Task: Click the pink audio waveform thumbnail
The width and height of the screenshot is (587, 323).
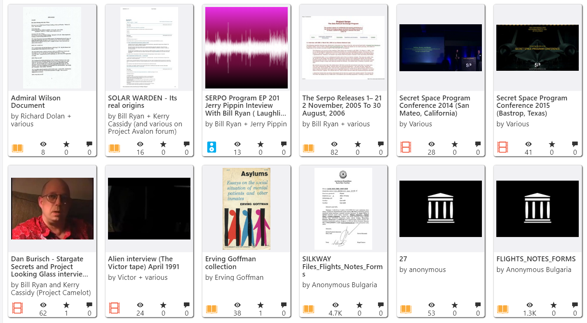Action: [x=247, y=47]
